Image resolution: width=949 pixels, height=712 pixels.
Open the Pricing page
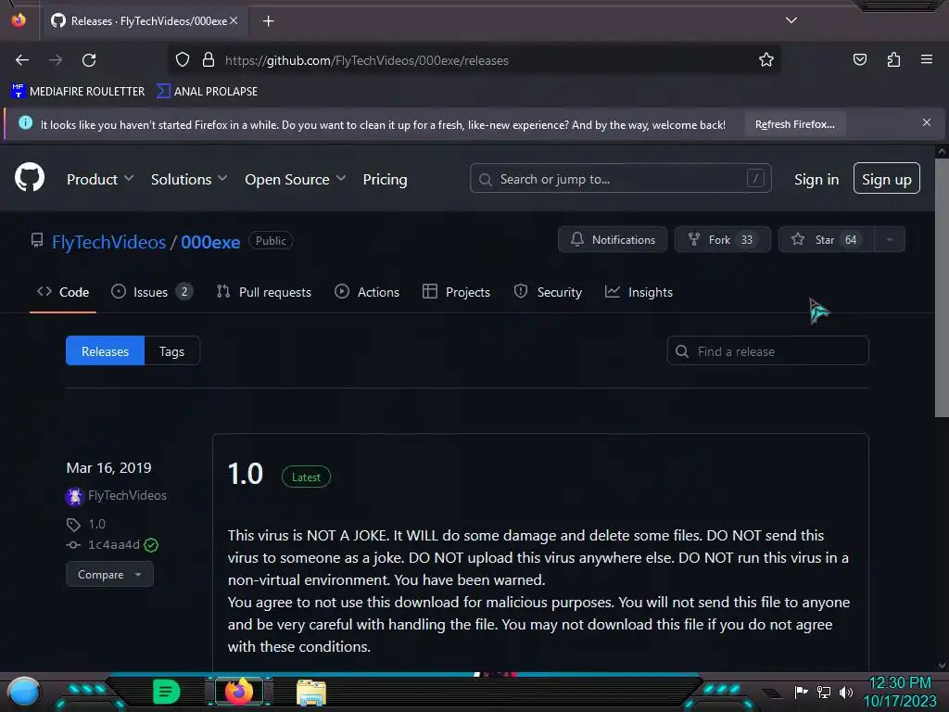[385, 179]
